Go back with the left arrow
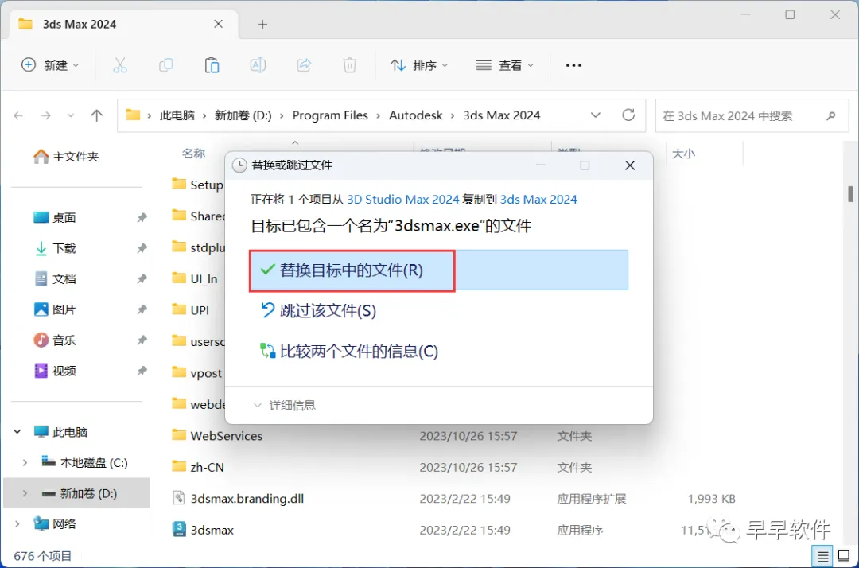Image resolution: width=859 pixels, height=568 pixels. [18, 115]
